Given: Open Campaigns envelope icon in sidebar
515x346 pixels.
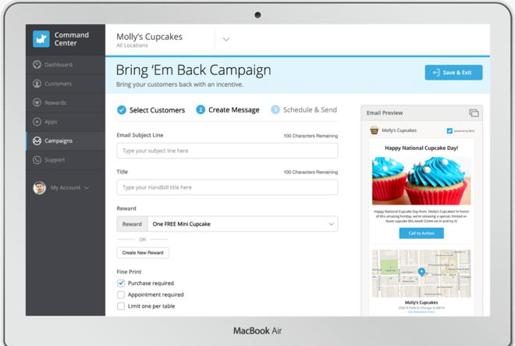Looking at the screenshot, I should [x=37, y=141].
